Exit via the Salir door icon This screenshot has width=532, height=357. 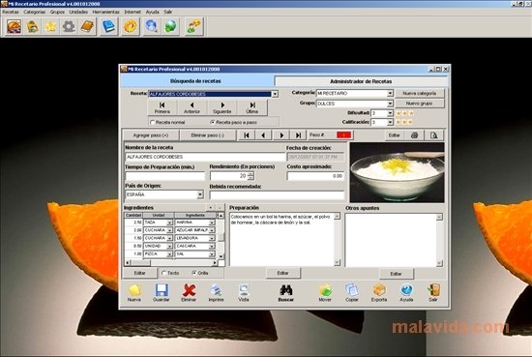click(433, 293)
